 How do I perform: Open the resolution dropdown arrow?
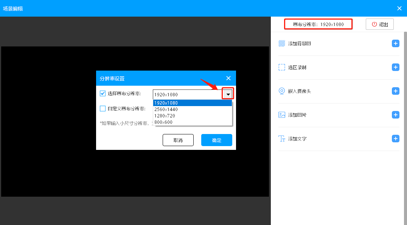[x=227, y=94]
